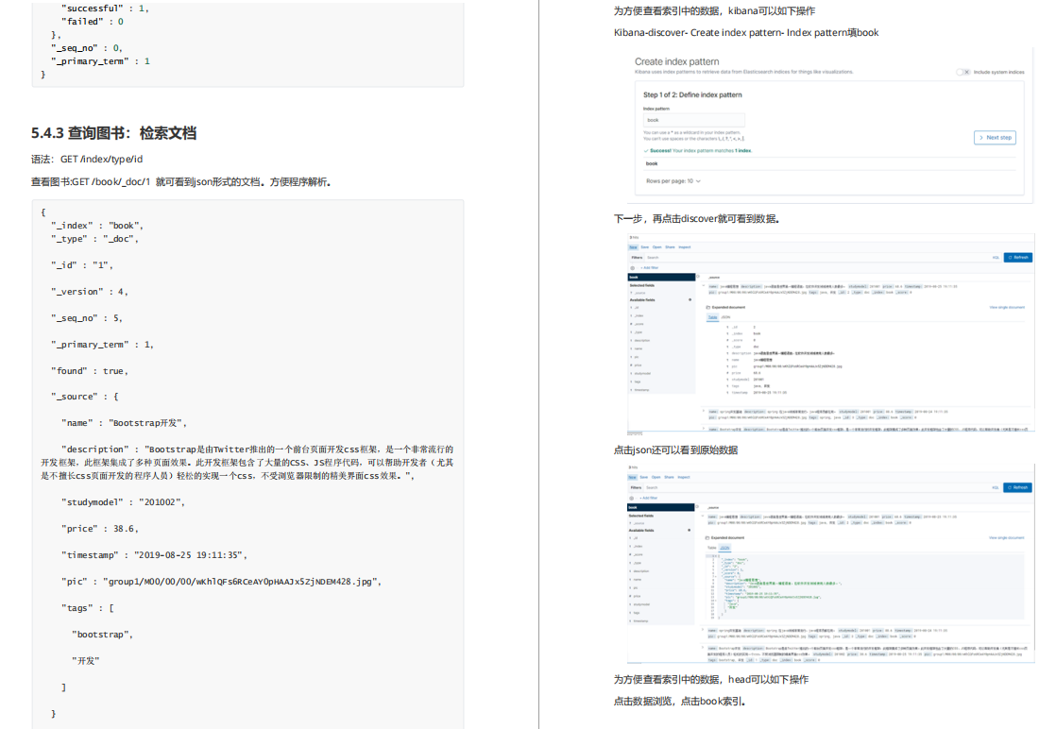The image size is (1056, 729).
Task: Click the Index pattern field containing book
Action: pos(693,120)
